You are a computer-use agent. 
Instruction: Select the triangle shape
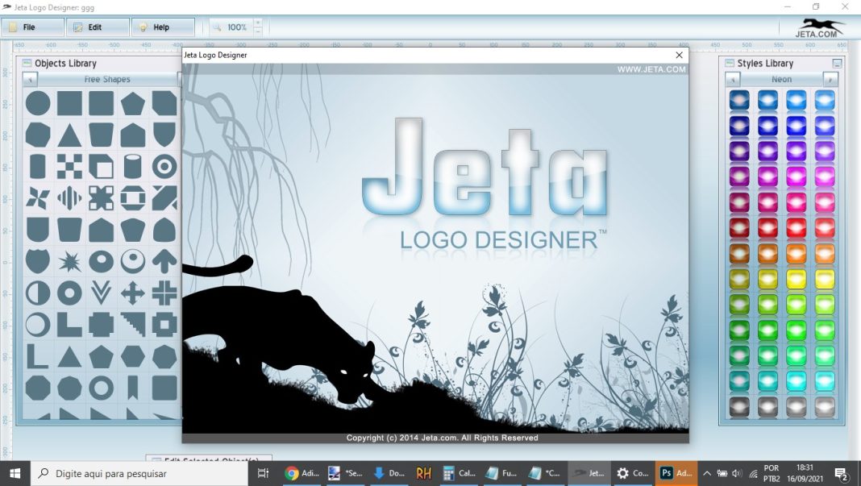coord(69,135)
